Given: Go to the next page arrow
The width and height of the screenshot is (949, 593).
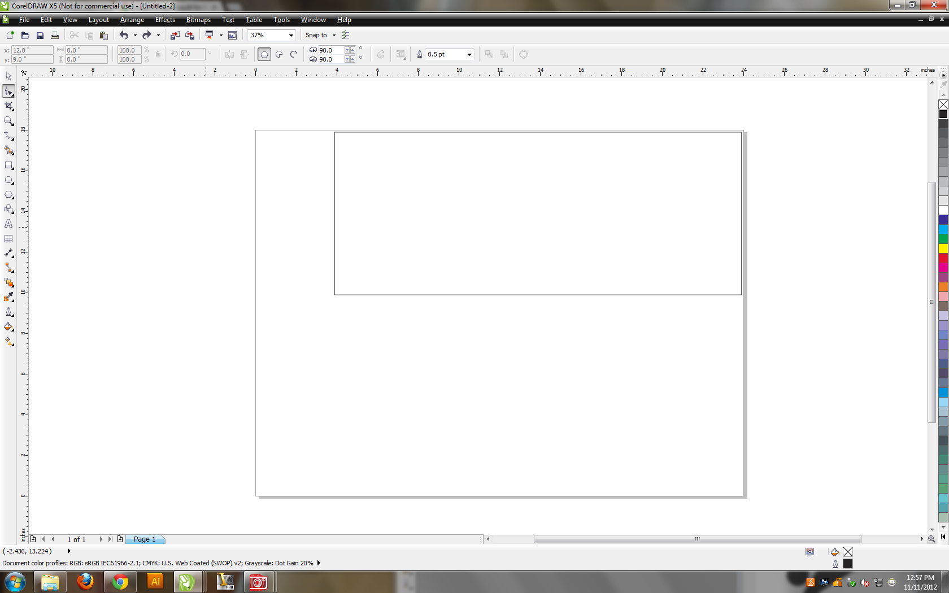Looking at the screenshot, I should coord(101,539).
